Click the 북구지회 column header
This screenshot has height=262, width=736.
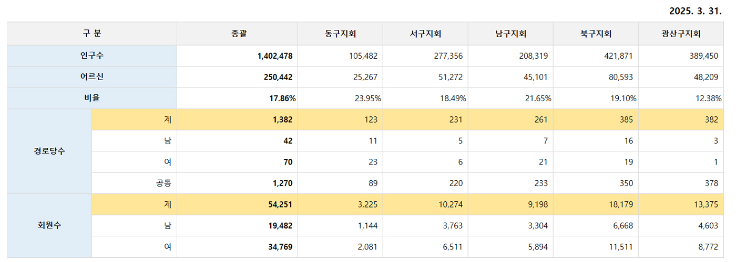click(596, 34)
